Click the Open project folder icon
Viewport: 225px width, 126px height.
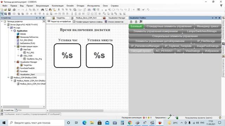tap(6, 10)
